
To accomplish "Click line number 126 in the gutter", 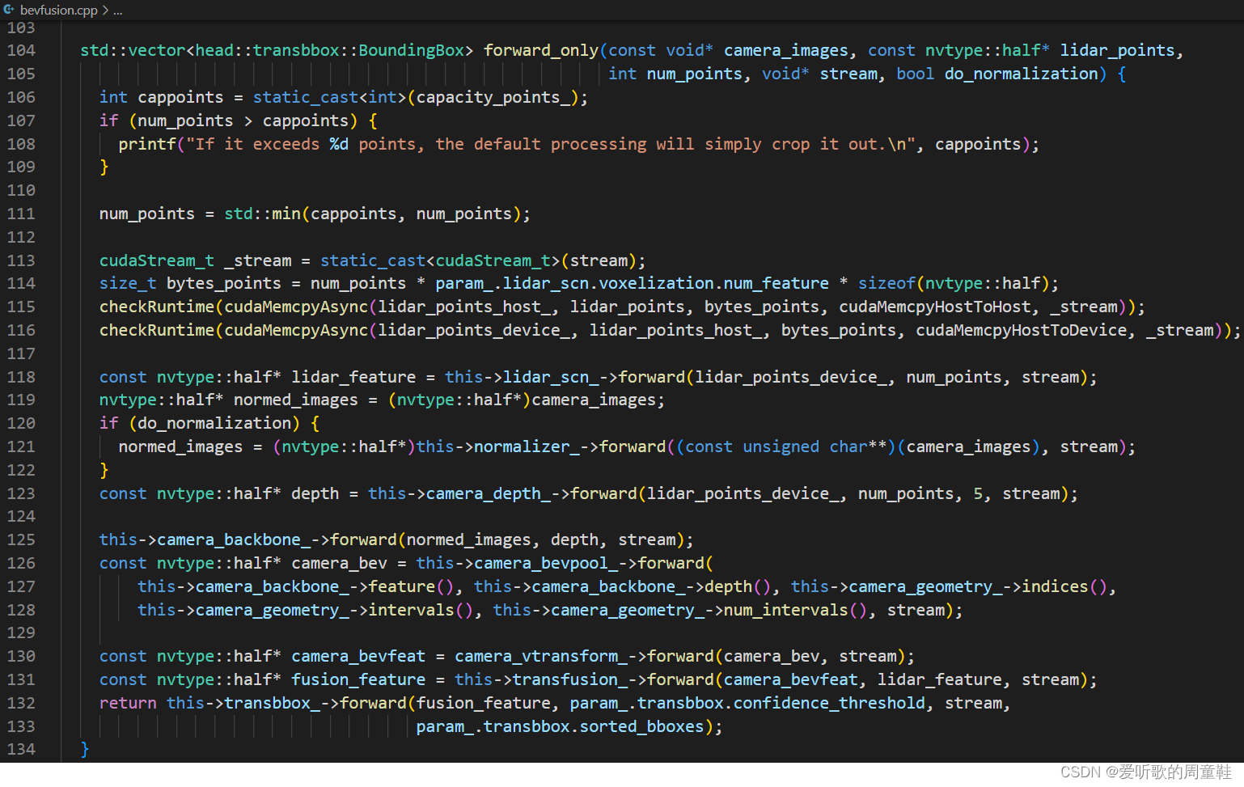I will [x=21, y=563].
